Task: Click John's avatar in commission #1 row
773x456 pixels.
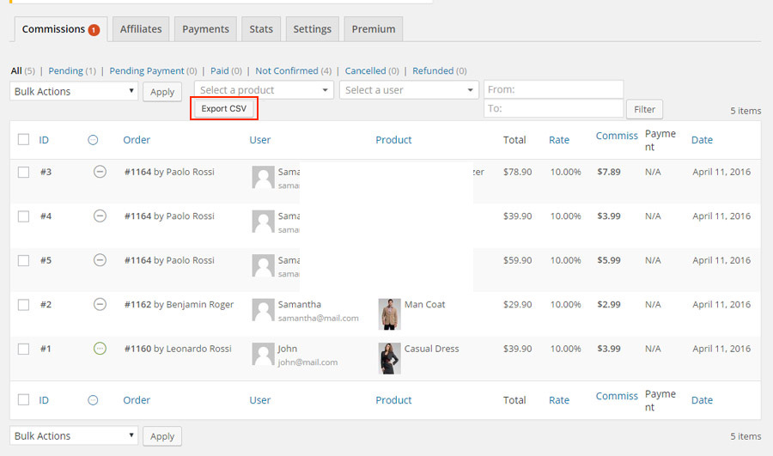Action: coord(263,355)
